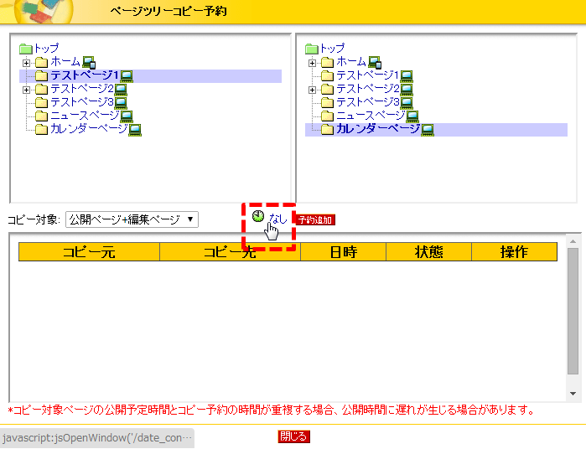Open the コピー対象 dropdown
Screen dimensions: 586x449
tap(132, 219)
